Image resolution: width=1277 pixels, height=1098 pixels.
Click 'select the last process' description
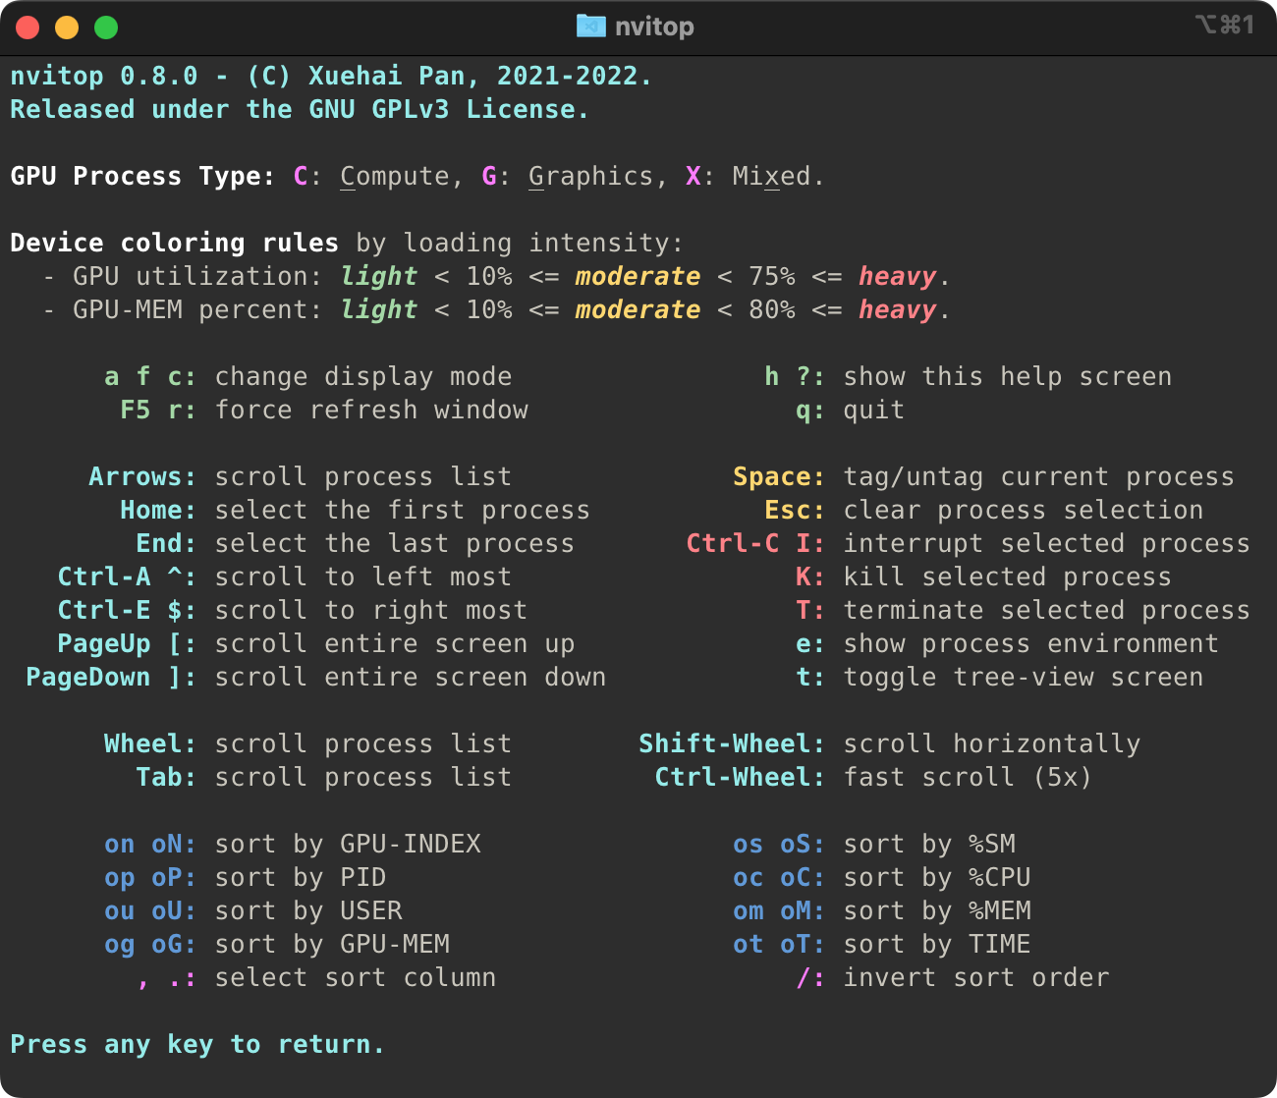(x=395, y=543)
